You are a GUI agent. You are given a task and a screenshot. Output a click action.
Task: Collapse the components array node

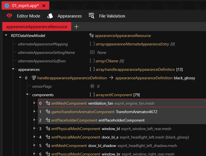[27, 95]
